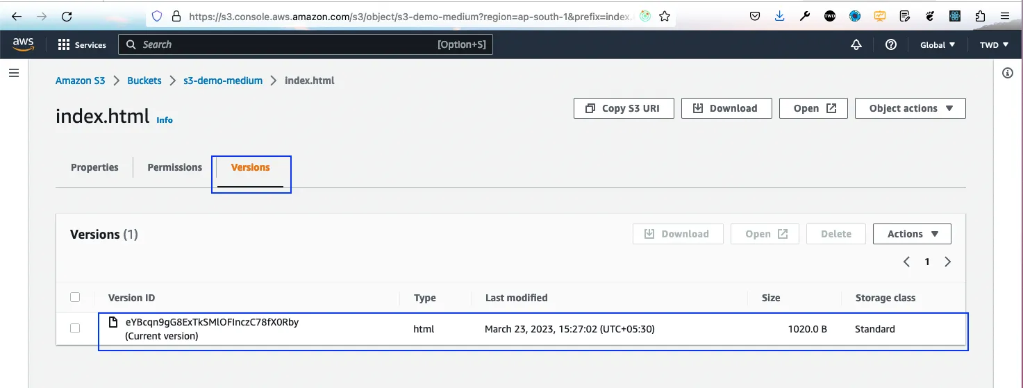
Task: Click the greyed Open button in Versions panel
Action: pos(765,234)
